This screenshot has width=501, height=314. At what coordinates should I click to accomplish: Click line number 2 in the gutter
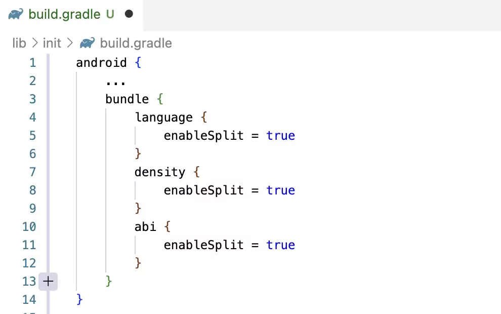pyautogui.click(x=32, y=81)
